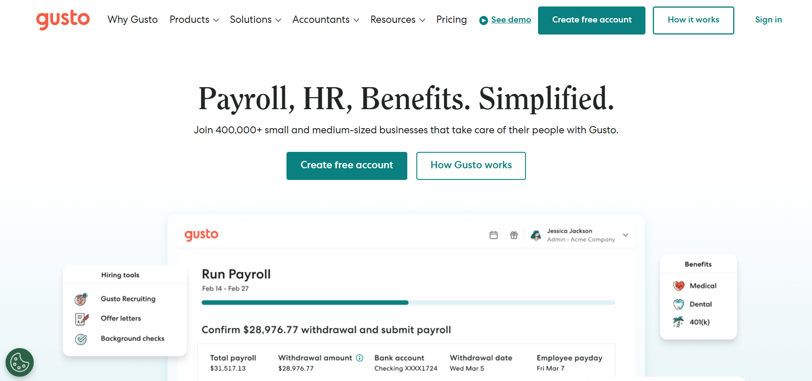
Task: Expand the Solutions menu
Action: point(255,20)
